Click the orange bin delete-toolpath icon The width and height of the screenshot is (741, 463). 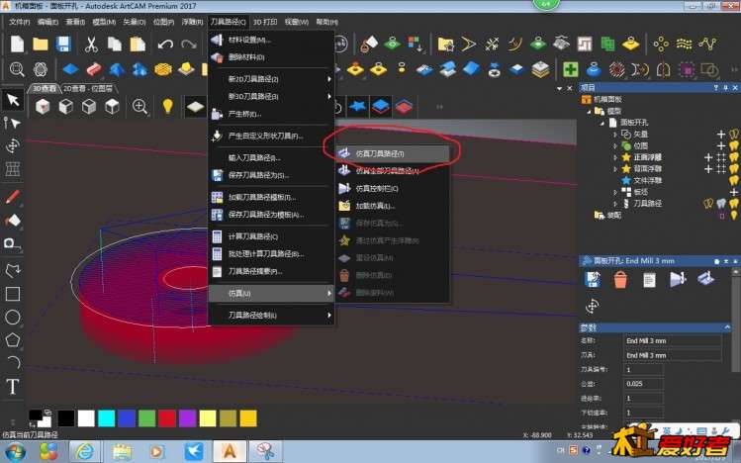[620, 280]
